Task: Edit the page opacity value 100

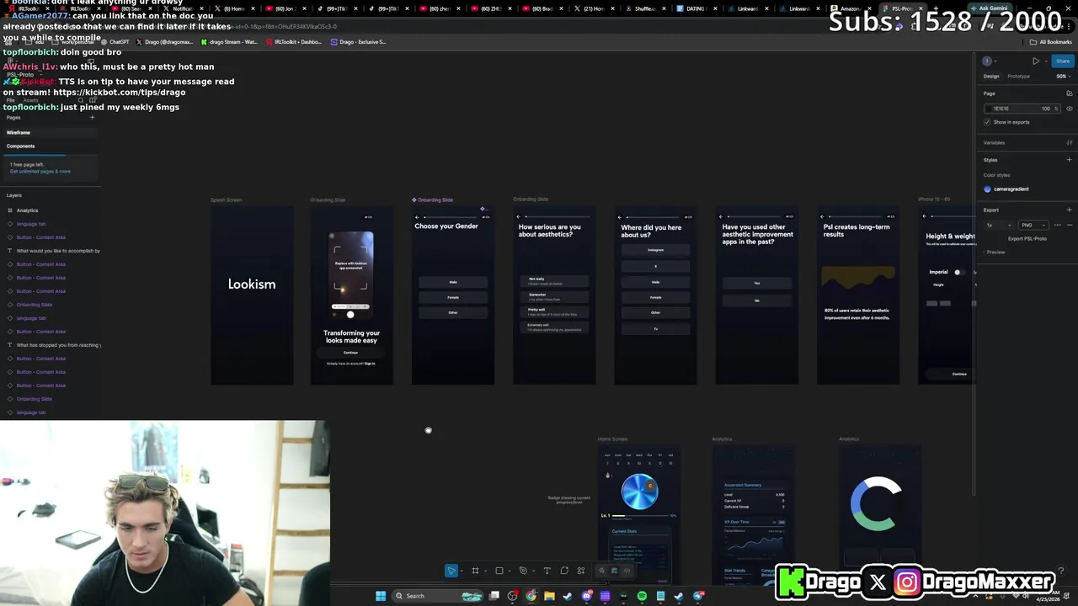Action: (1046, 108)
